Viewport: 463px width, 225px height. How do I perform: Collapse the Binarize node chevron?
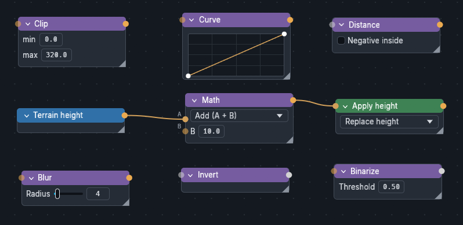point(343,171)
